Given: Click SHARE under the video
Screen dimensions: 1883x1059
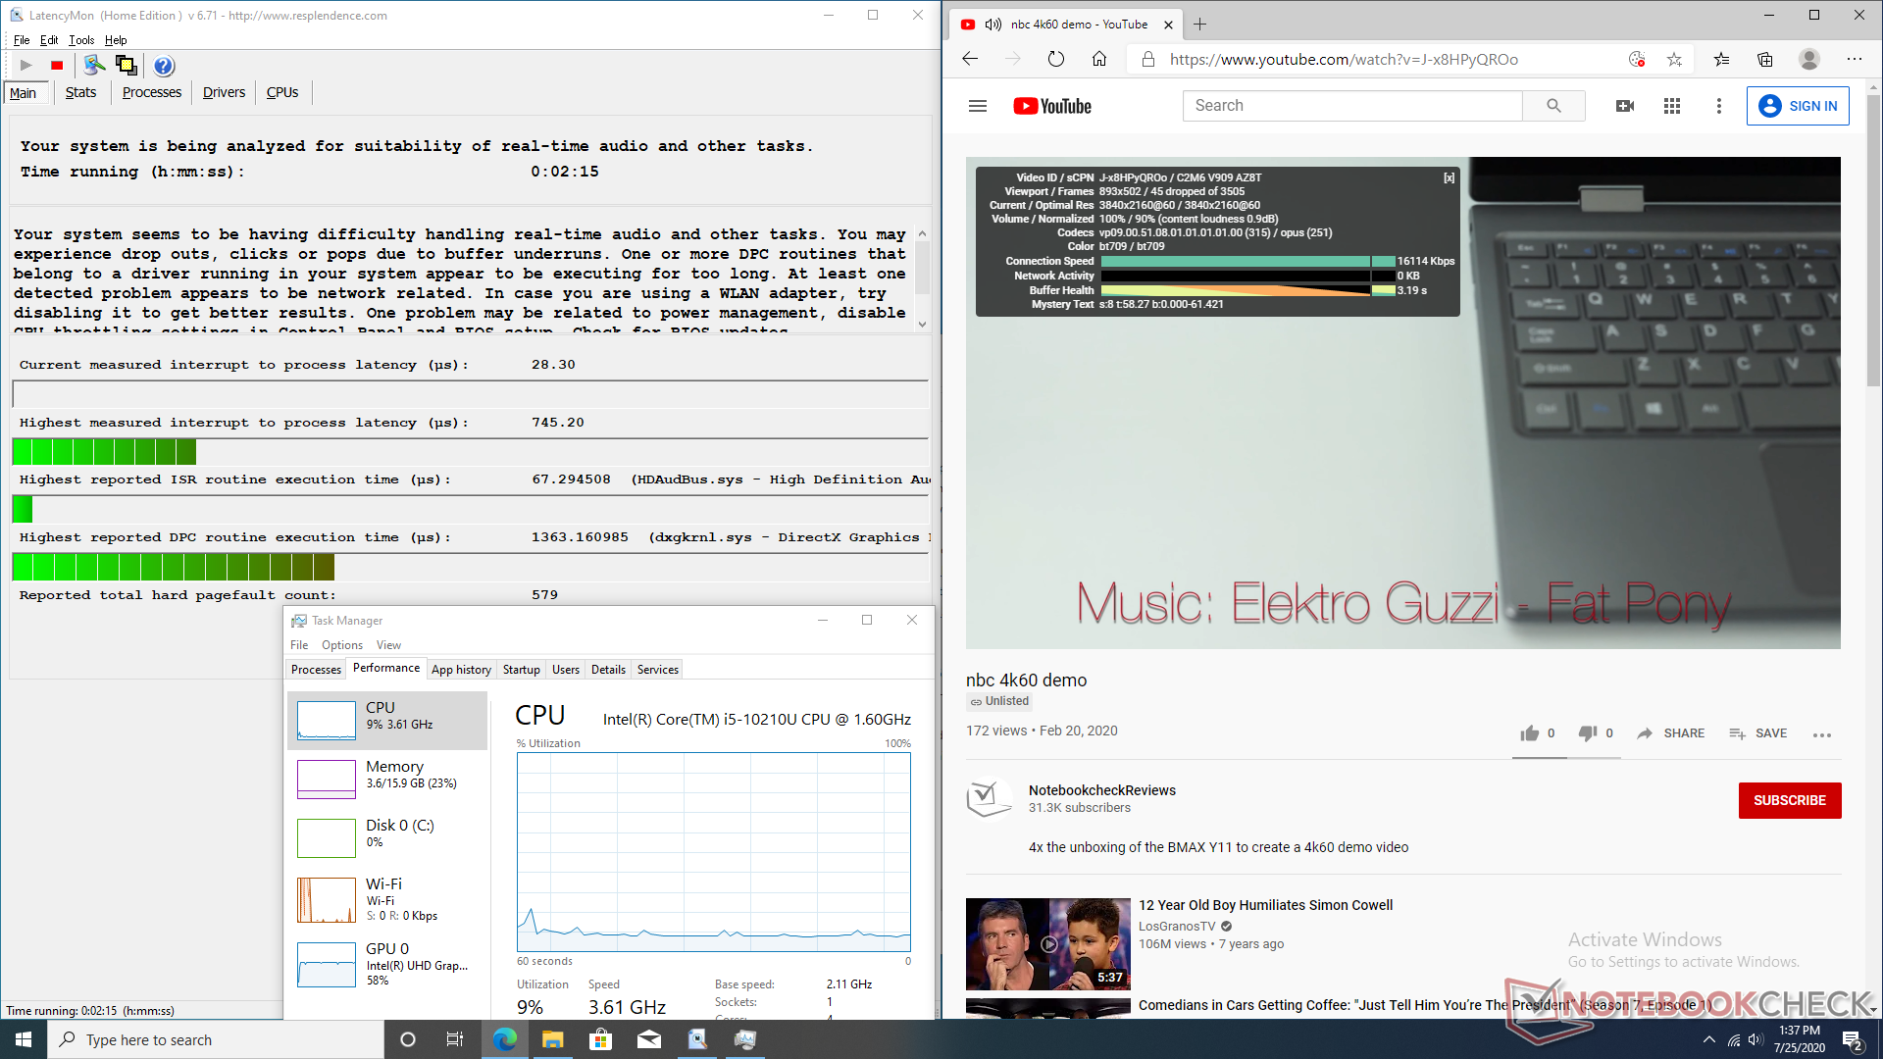Looking at the screenshot, I should coord(1671,733).
